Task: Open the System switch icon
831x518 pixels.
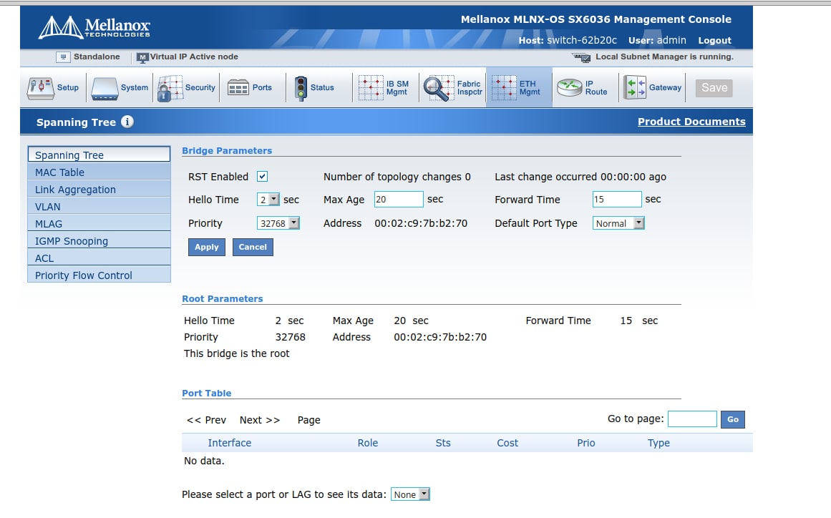Action: [105, 89]
